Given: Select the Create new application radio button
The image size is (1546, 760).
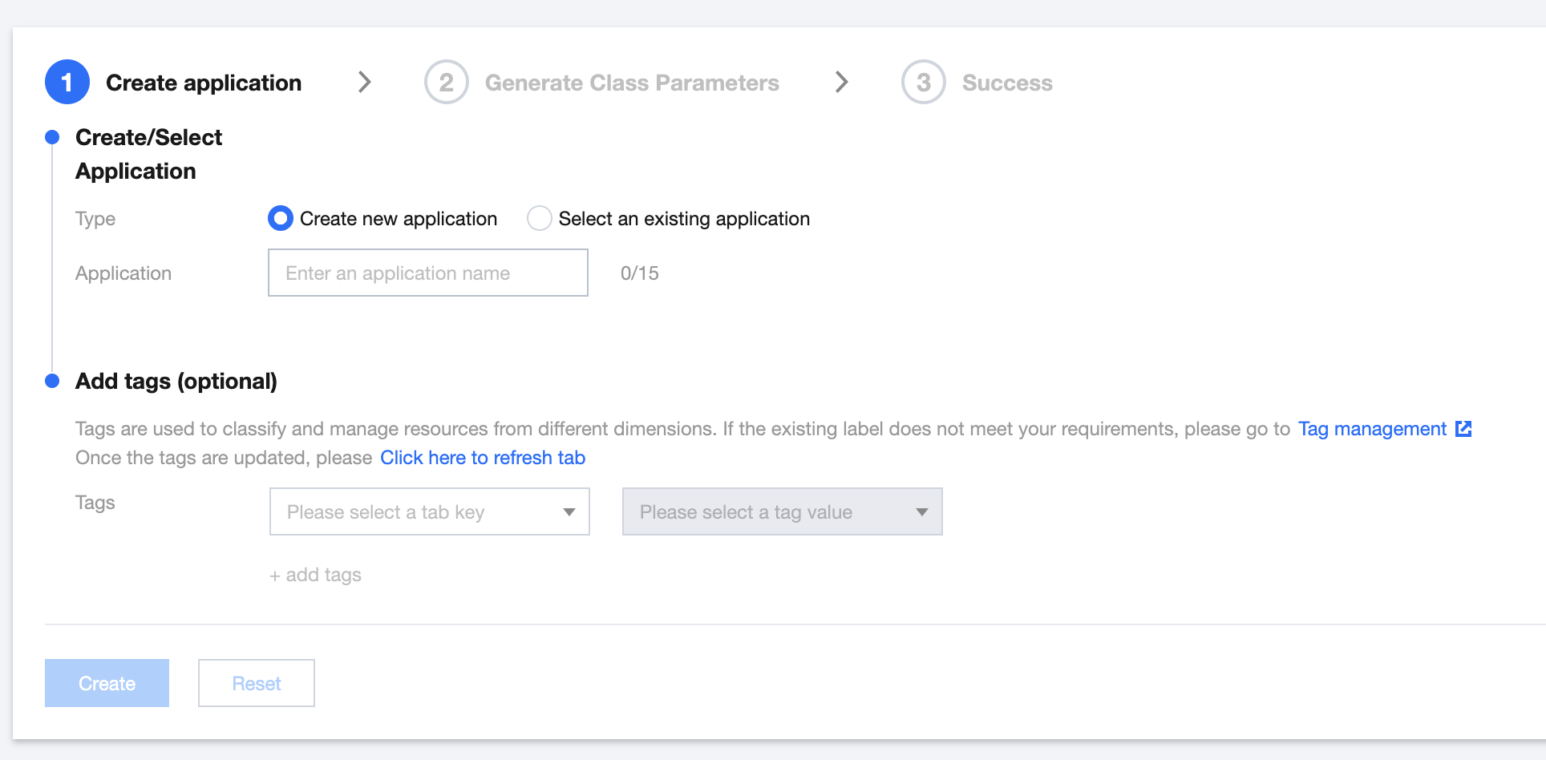Looking at the screenshot, I should [281, 218].
